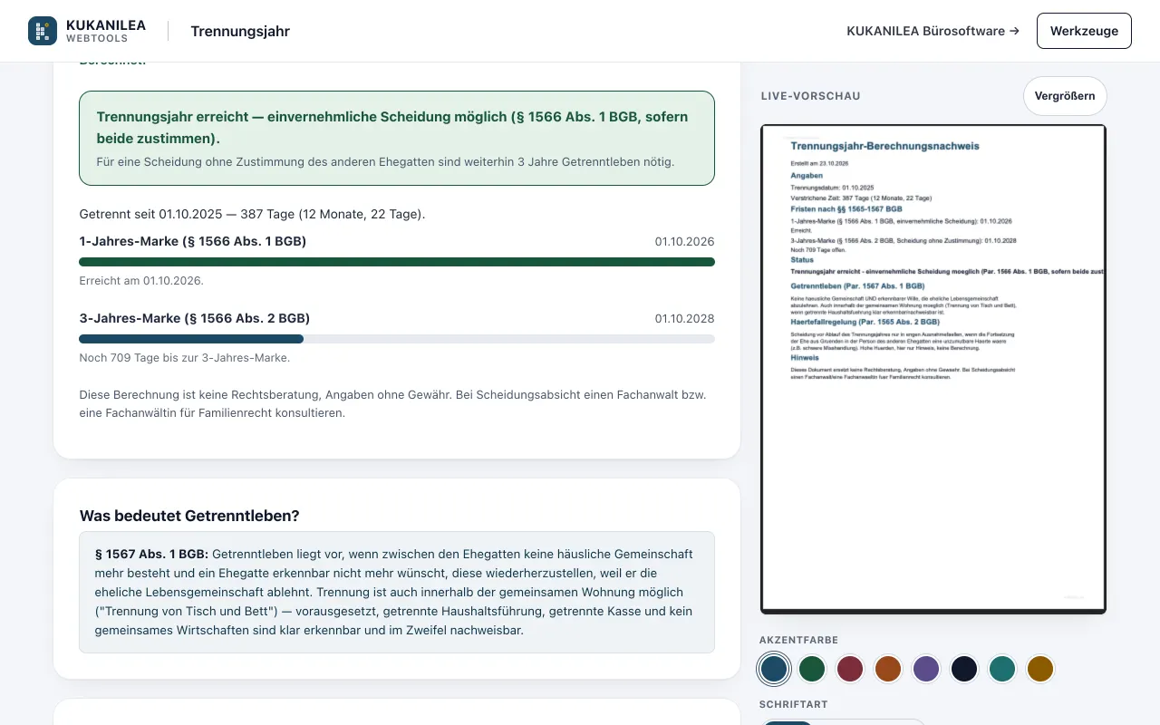The image size is (1160, 725).
Task: Click the live preview document thumbnail
Action: pyautogui.click(x=933, y=369)
